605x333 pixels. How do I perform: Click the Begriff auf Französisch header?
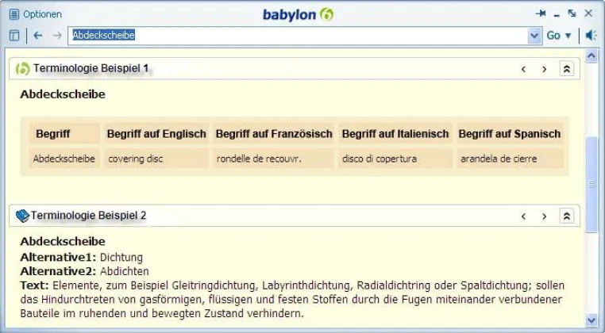pos(274,134)
